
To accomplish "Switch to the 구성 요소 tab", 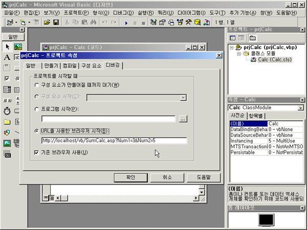I will tap(92, 66).
